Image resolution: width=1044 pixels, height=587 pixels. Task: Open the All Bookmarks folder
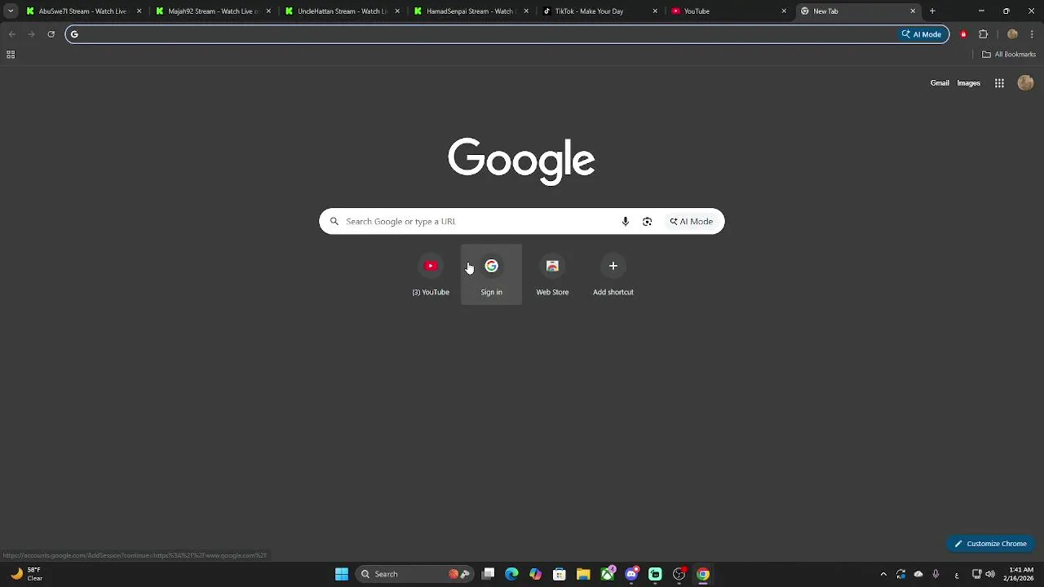point(1009,55)
